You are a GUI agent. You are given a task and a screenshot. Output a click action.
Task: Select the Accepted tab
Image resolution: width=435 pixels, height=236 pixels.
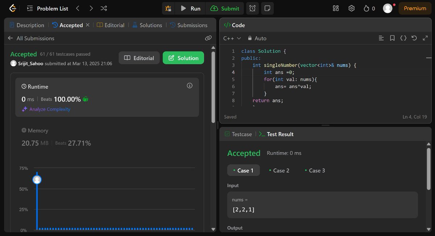68,25
